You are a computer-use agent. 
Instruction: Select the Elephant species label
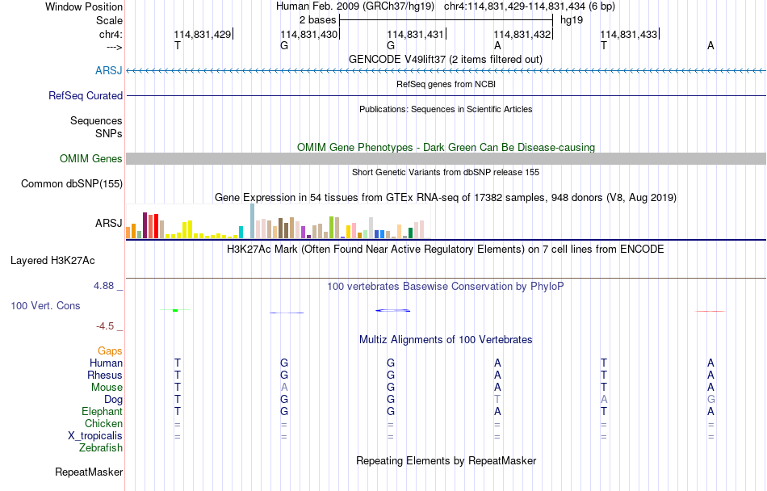pos(103,412)
